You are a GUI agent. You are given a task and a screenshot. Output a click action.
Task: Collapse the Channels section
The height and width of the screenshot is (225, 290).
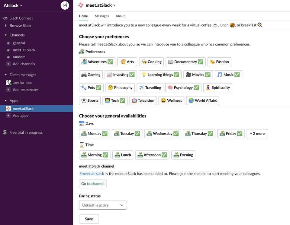[5, 35]
